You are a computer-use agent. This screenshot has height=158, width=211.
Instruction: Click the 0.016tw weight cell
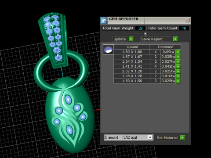(x=168, y=76)
